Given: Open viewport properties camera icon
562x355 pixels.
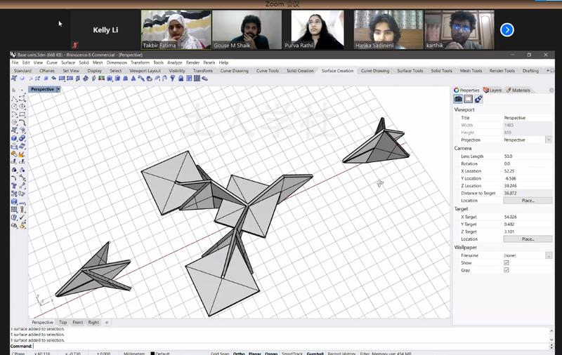Looking at the screenshot, I should click(458, 99).
